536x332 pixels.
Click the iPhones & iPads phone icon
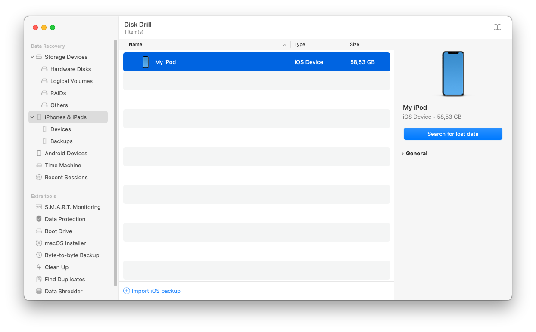pyautogui.click(x=39, y=117)
